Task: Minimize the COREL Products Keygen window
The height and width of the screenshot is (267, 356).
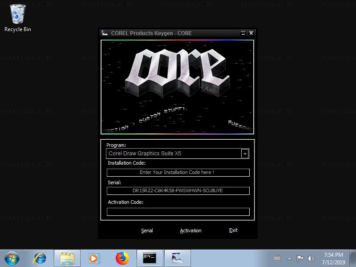Action: 243,33
